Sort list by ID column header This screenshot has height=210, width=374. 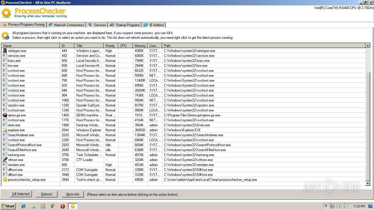67,45
